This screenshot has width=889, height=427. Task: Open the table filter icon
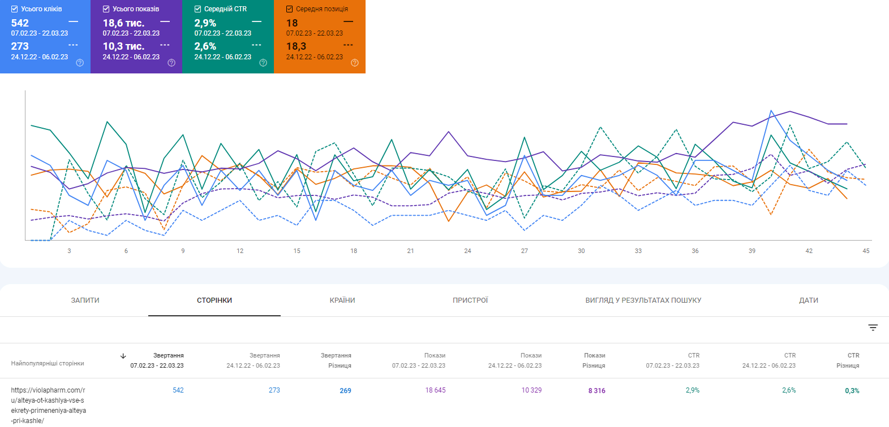tap(873, 328)
